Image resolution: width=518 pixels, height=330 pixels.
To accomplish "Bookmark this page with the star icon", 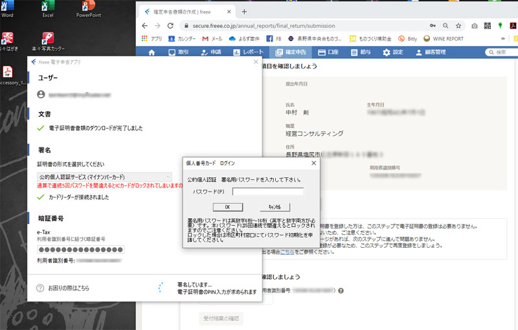I will point(458,26).
